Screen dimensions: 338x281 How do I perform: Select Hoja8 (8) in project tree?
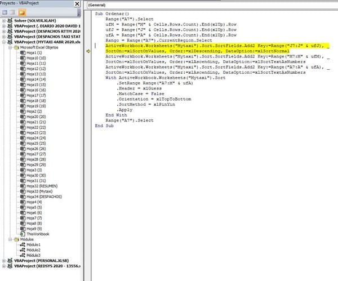click(x=34, y=224)
